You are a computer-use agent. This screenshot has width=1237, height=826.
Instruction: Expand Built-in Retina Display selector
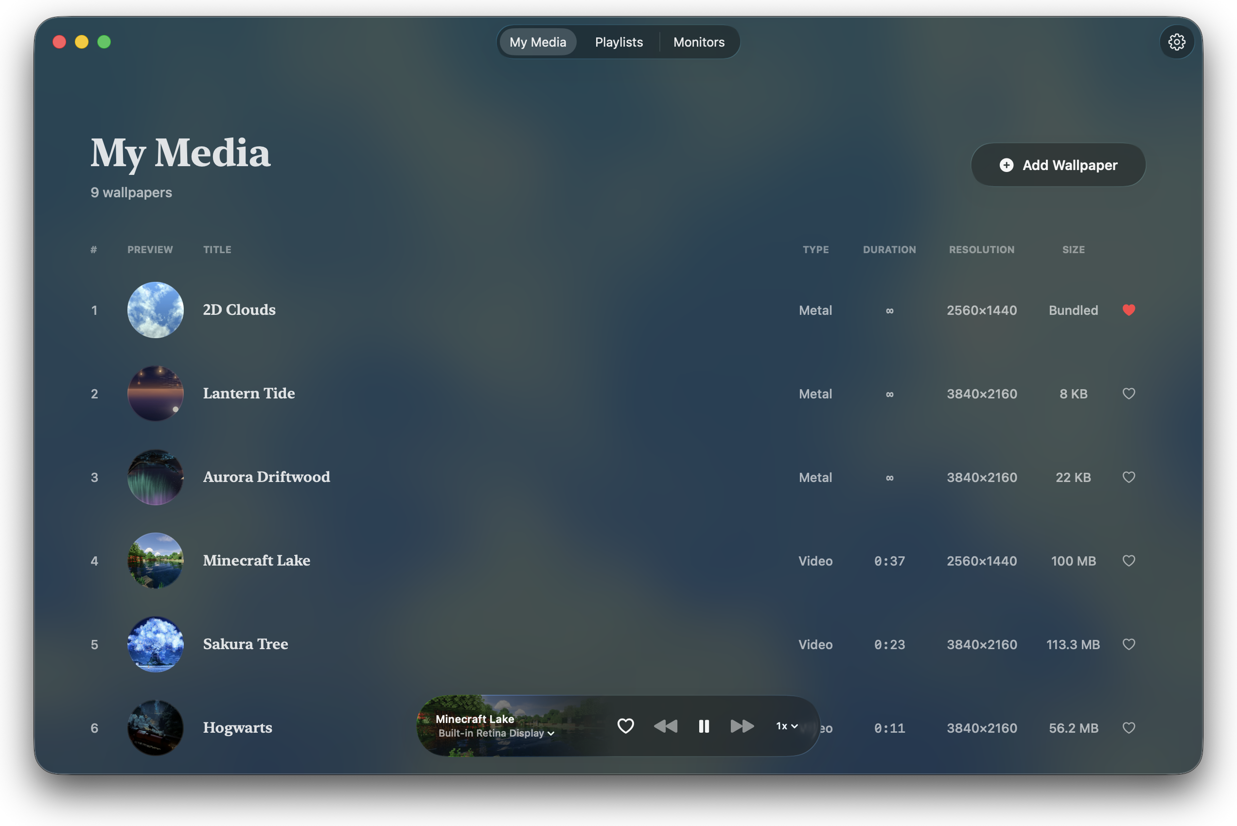[496, 733]
